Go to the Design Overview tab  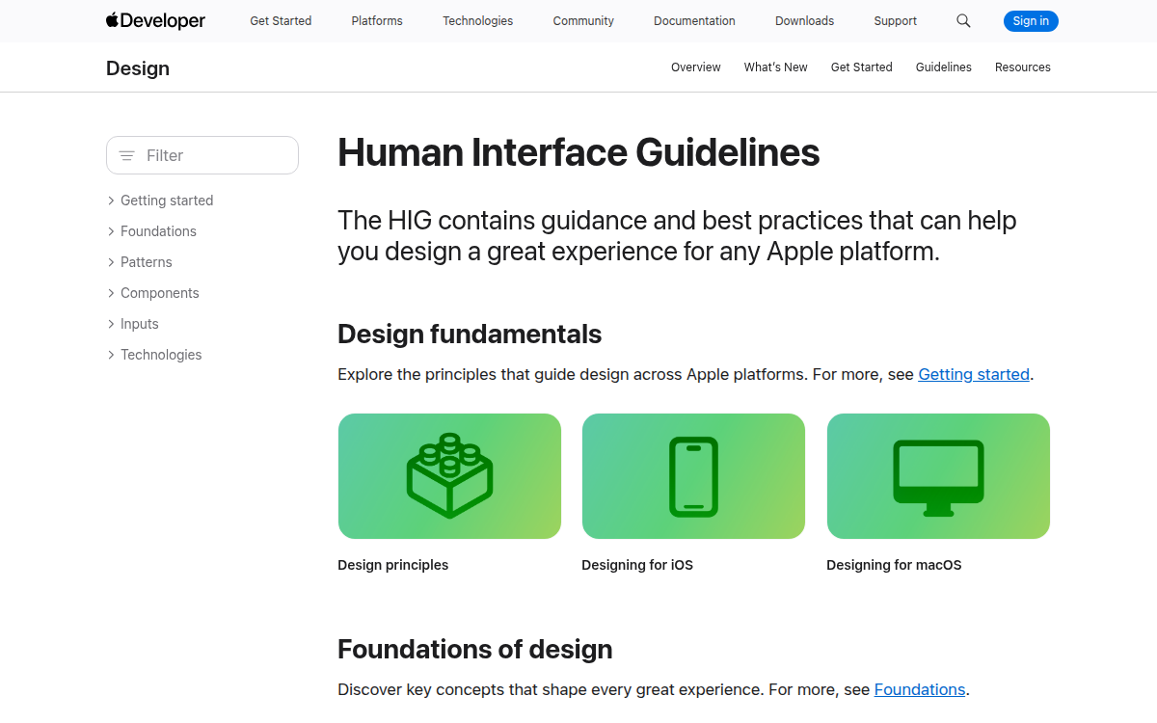pos(696,67)
